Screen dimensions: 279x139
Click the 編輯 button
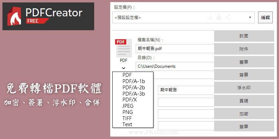coord(265,17)
